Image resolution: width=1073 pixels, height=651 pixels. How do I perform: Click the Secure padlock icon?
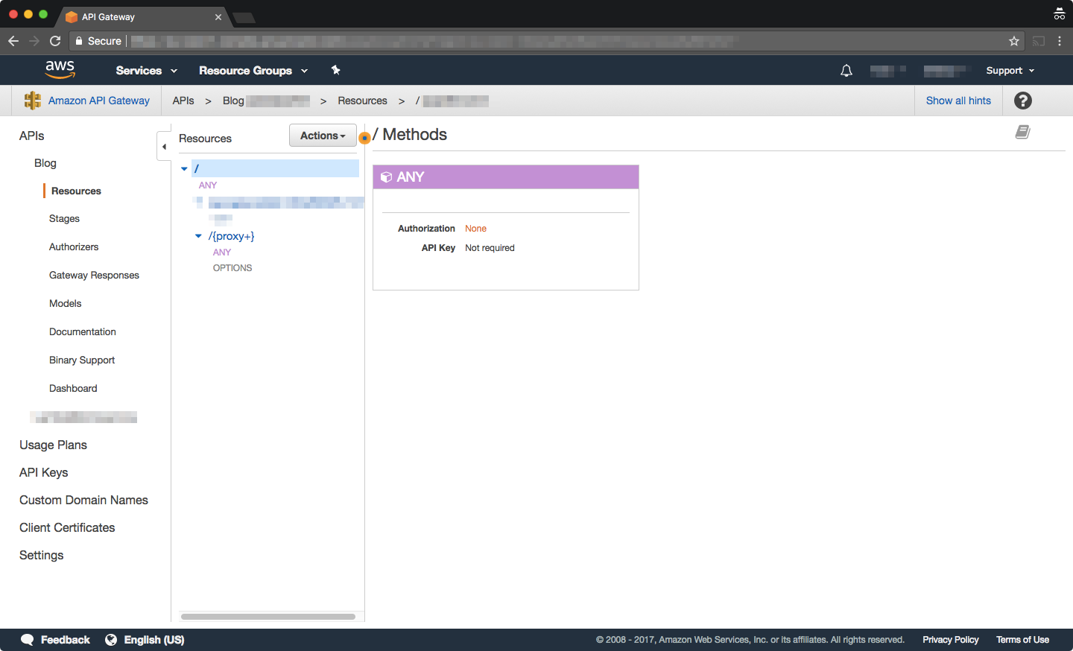tap(79, 41)
